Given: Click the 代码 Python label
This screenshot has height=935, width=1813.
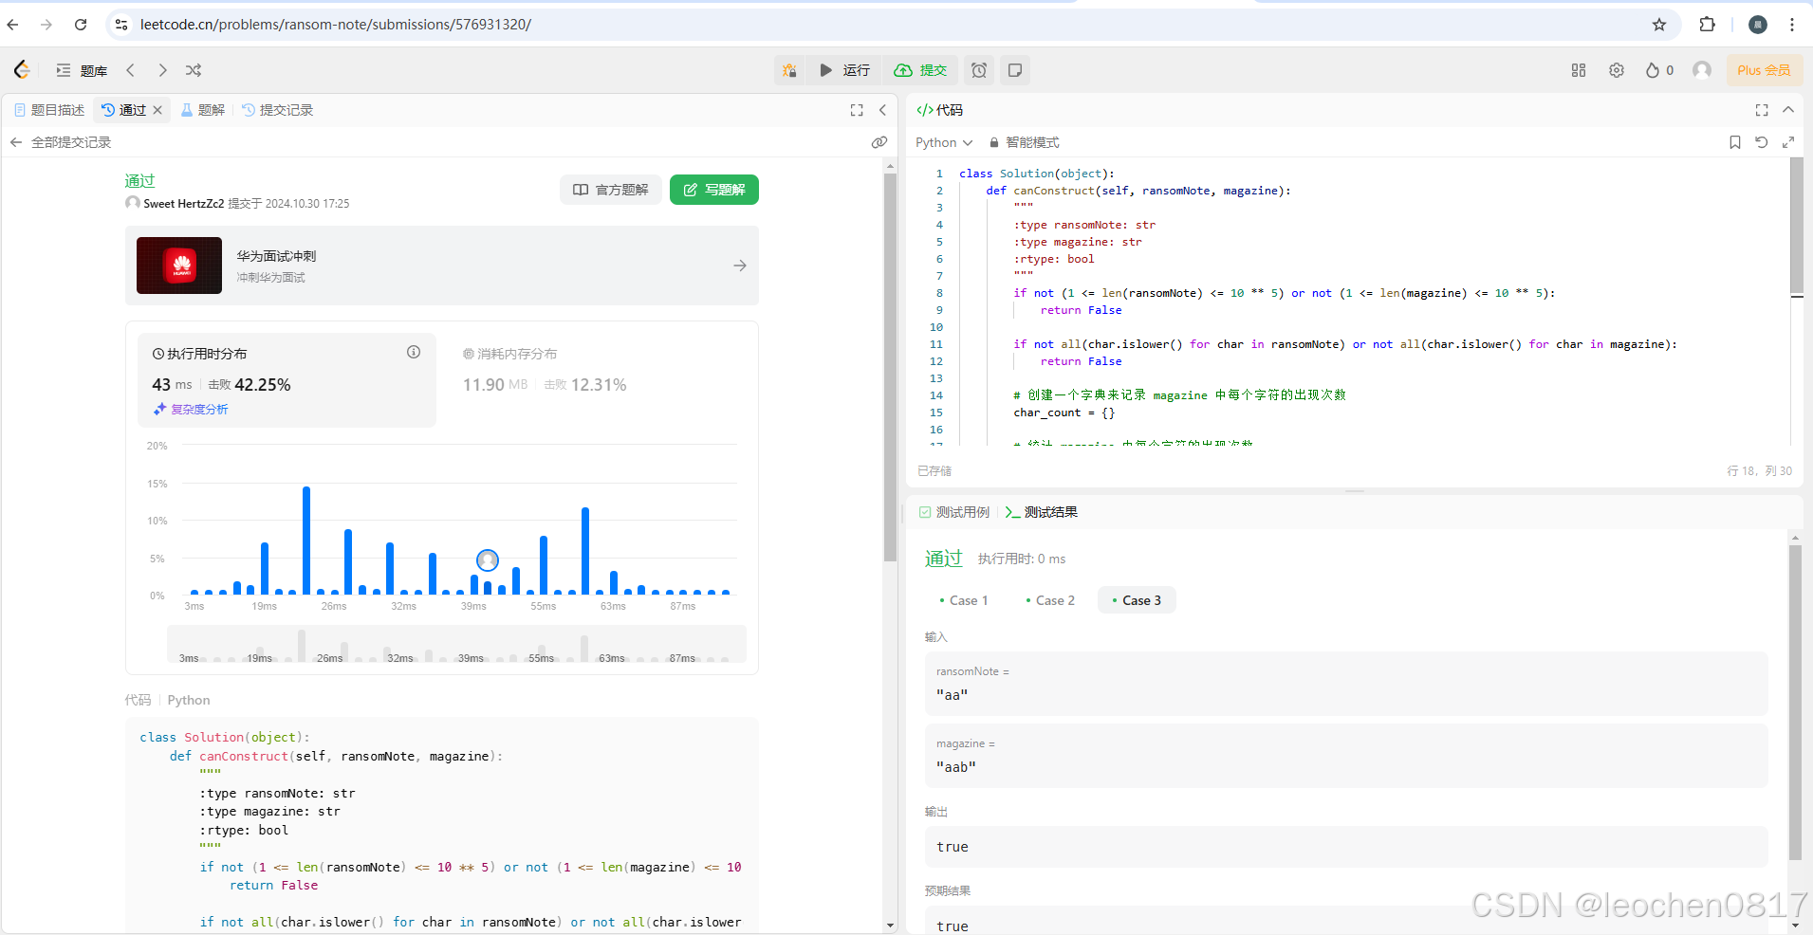Looking at the screenshot, I should coord(167,700).
